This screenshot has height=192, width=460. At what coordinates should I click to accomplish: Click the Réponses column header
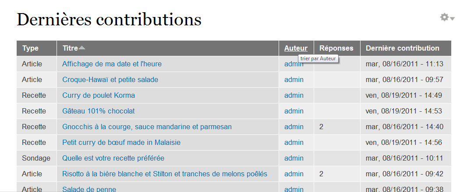[336, 48]
